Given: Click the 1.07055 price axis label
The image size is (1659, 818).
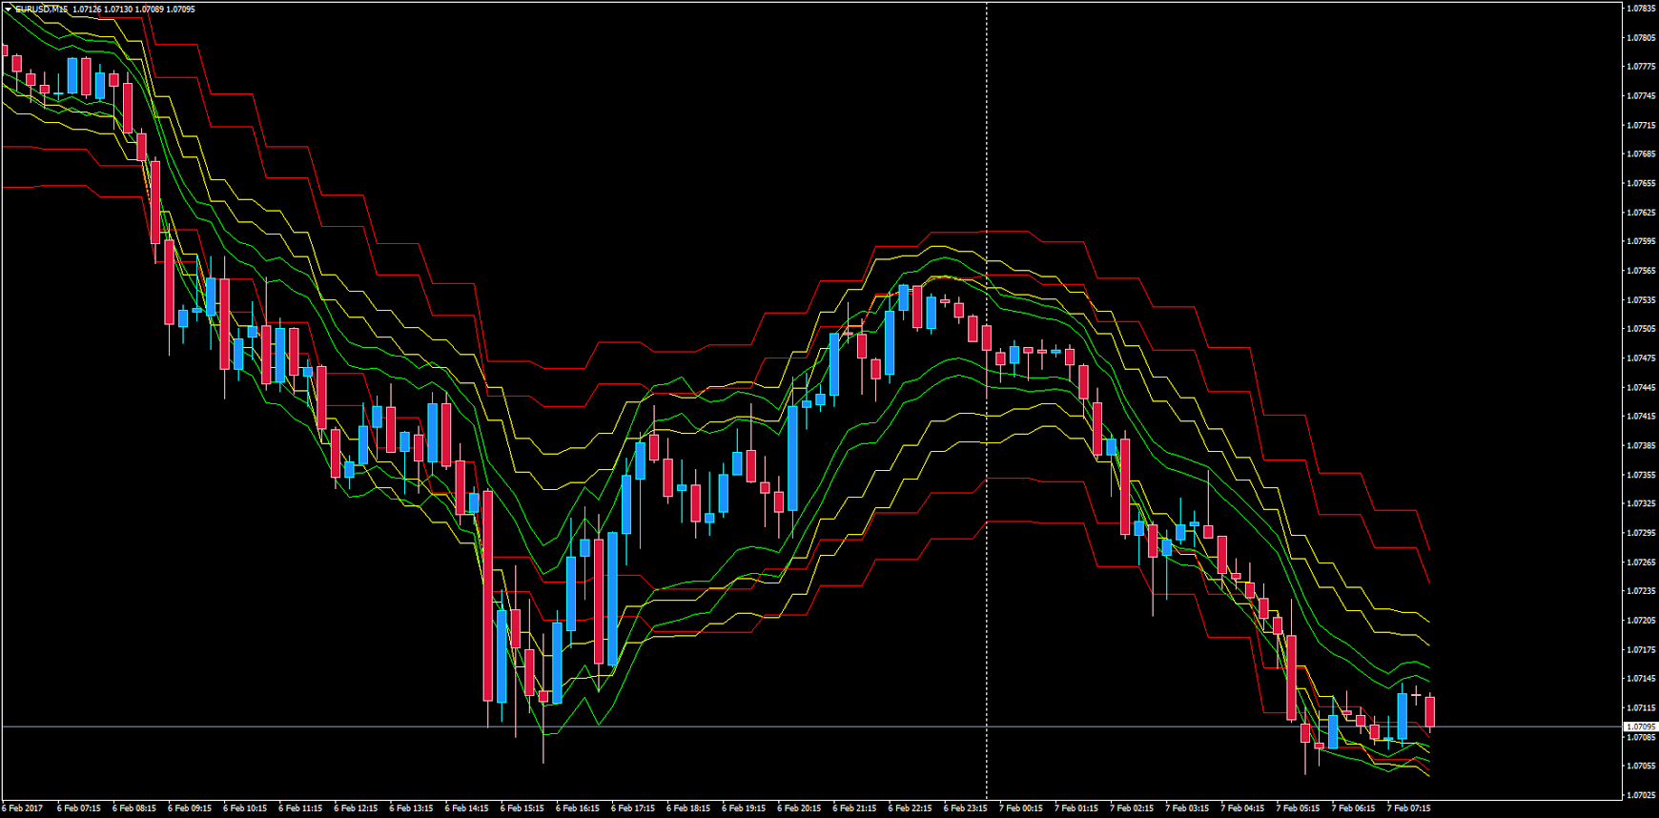Looking at the screenshot, I should point(1640,766).
